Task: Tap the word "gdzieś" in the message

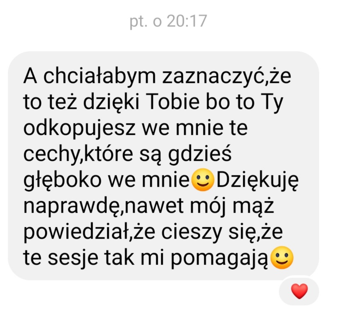Action: 200,154
